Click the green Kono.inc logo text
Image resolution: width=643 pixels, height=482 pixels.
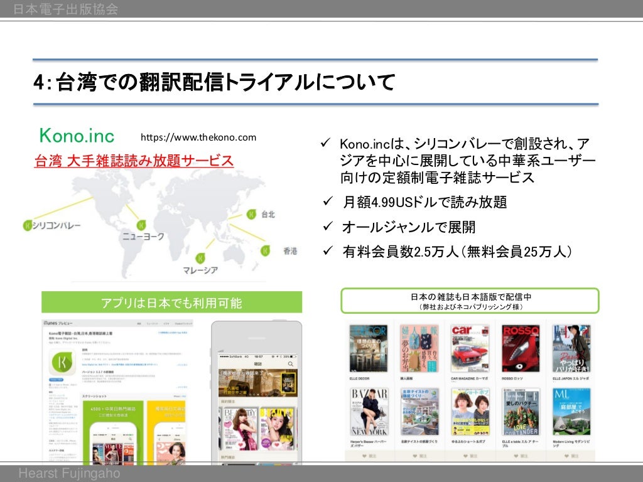[x=77, y=136]
